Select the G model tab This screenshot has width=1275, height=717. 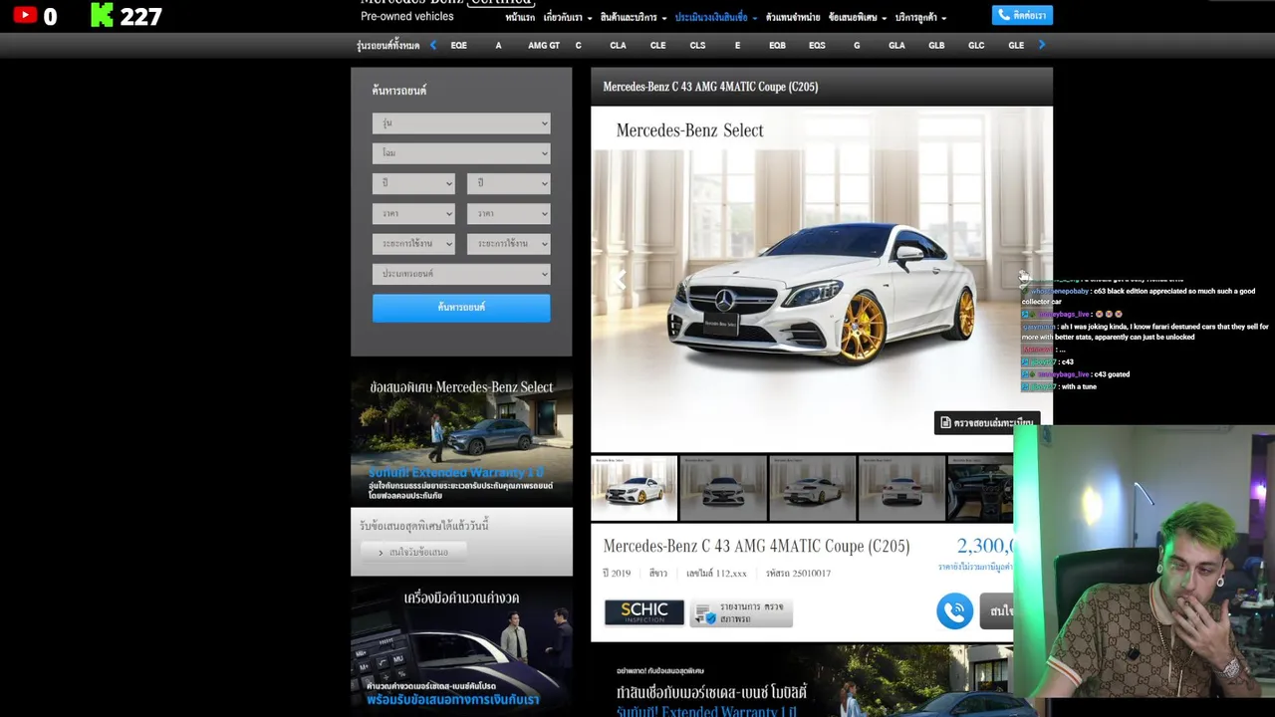point(857,45)
